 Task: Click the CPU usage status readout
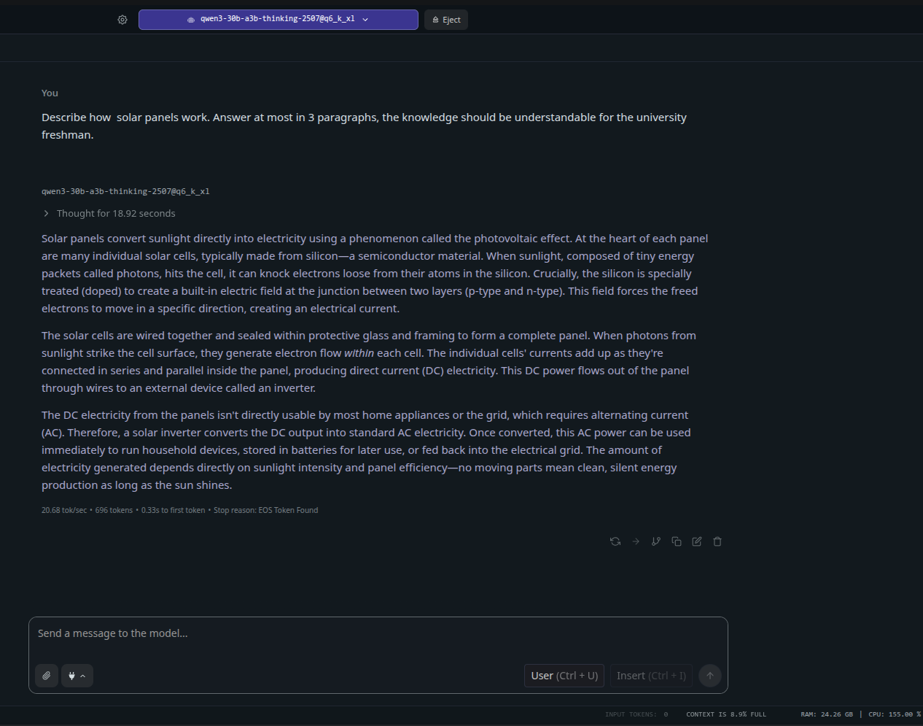894,714
